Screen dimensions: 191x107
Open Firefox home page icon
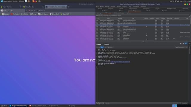click(12, 11)
